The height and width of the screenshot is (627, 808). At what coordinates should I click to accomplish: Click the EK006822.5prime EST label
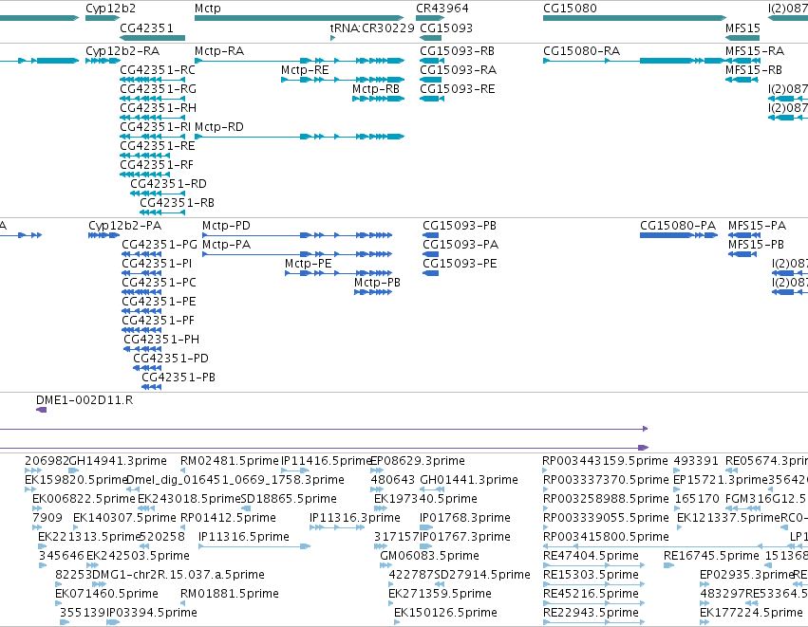pyautogui.click(x=84, y=499)
